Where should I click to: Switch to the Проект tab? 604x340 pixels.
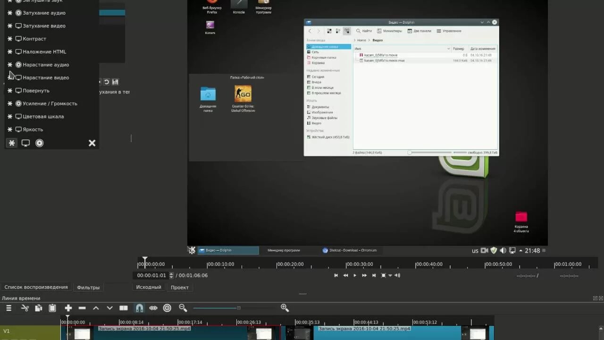pos(180,287)
